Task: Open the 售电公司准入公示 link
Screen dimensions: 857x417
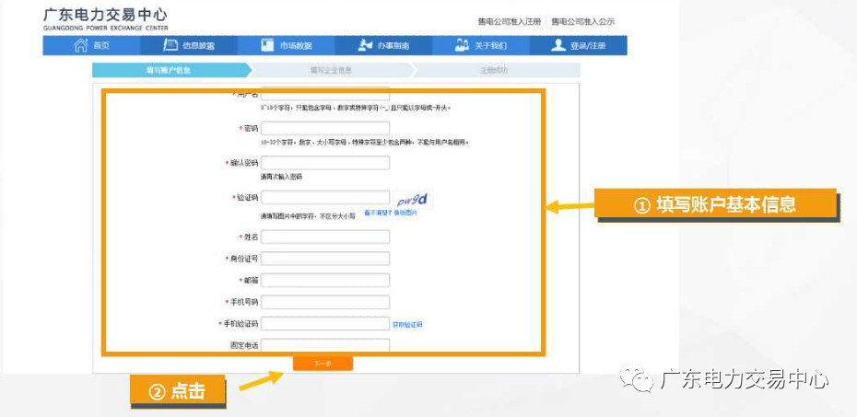Action: coord(582,21)
